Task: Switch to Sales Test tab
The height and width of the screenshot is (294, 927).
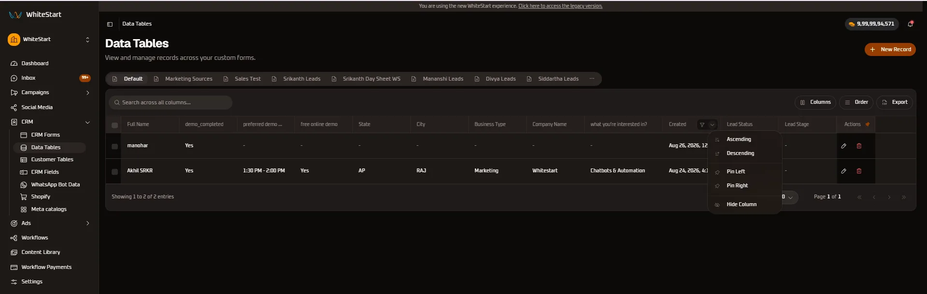Action: coord(242,79)
